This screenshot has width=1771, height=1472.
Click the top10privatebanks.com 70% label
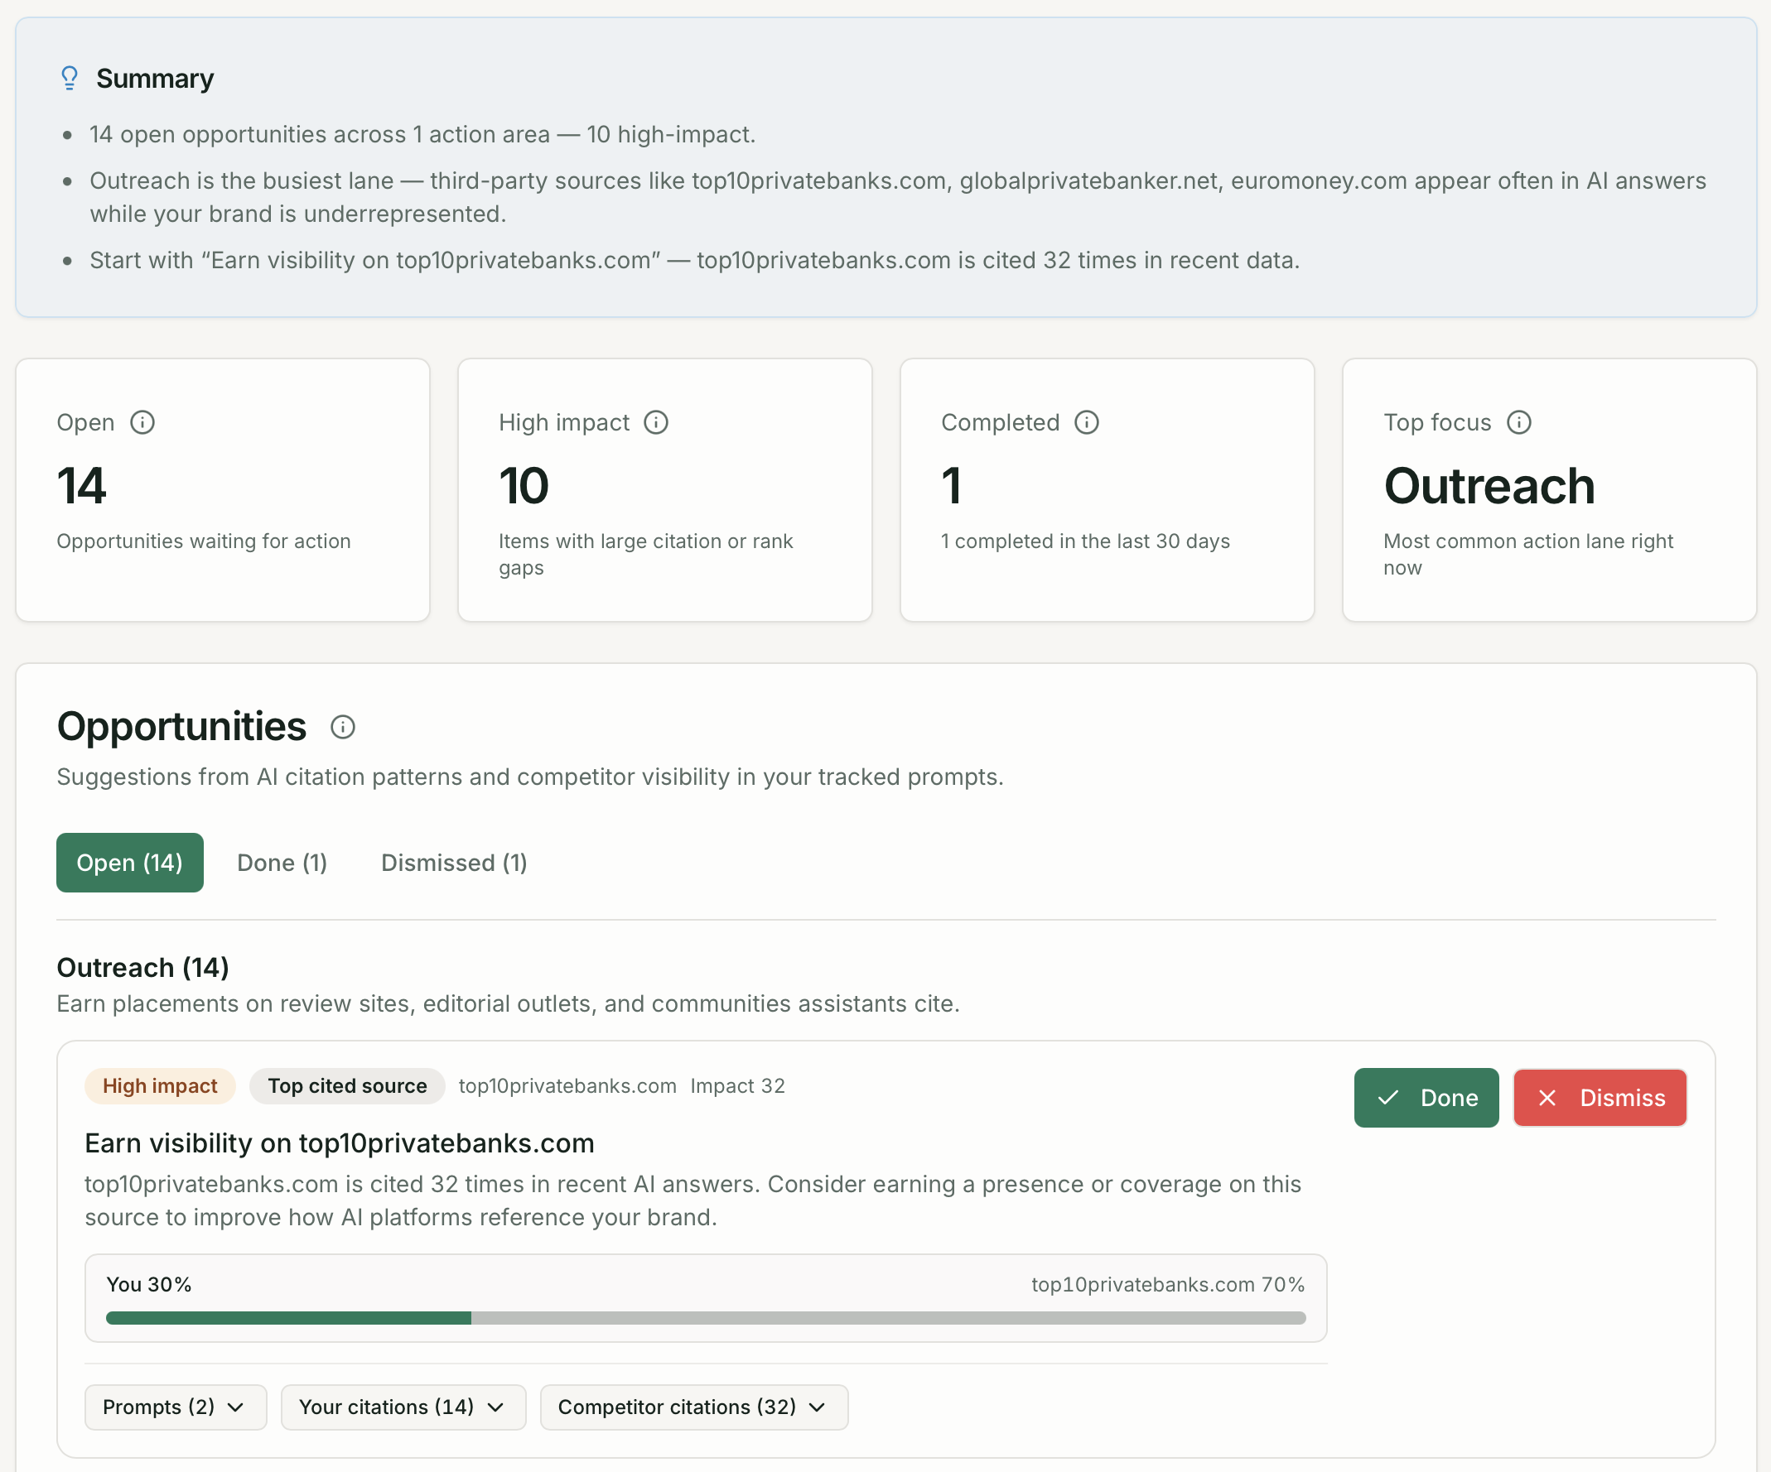tap(1168, 1285)
